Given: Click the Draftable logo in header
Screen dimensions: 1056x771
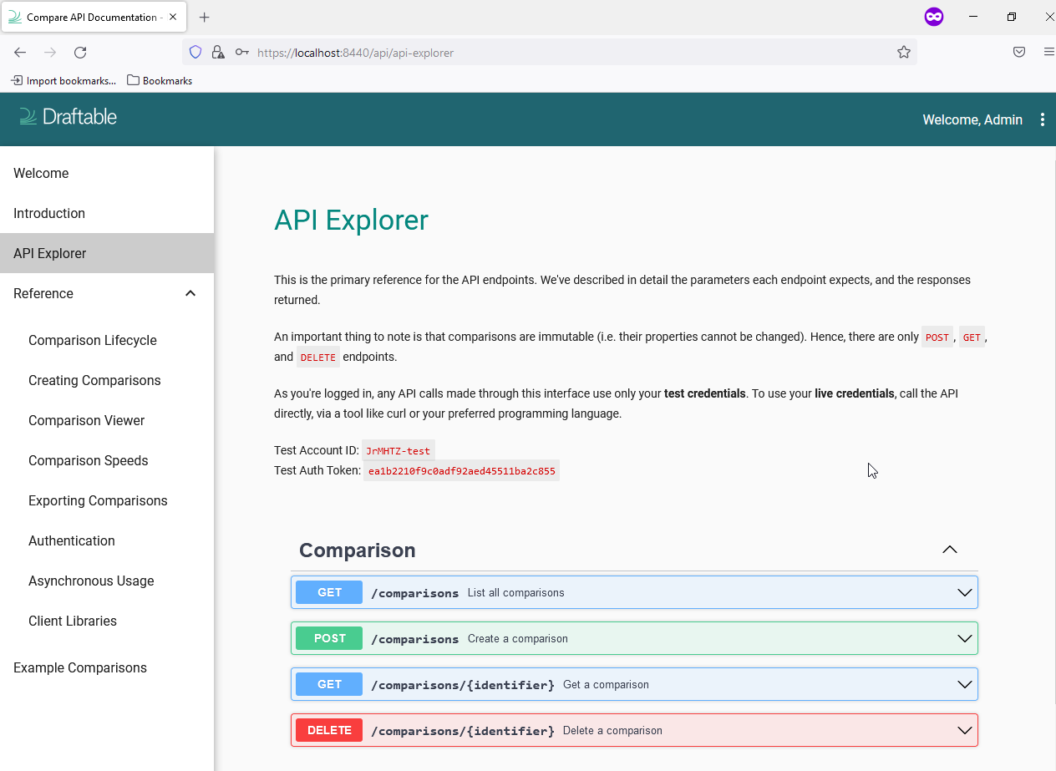Looking at the screenshot, I should (69, 117).
